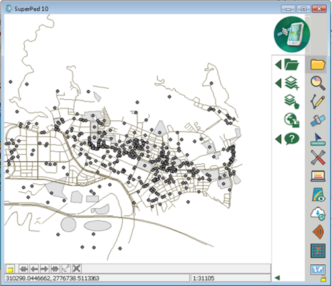Open the grid map tile icon

tap(317, 250)
